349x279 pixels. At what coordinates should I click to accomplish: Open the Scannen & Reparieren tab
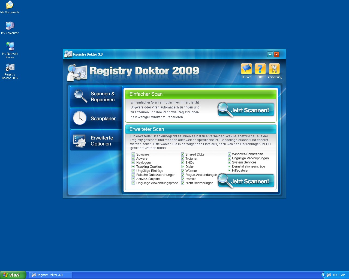(96, 96)
